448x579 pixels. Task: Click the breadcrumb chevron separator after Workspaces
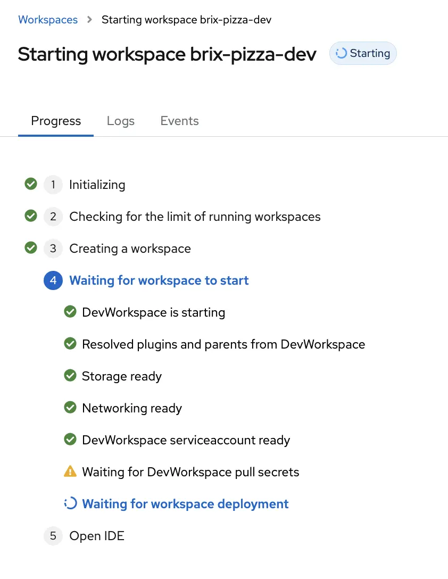click(x=89, y=20)
